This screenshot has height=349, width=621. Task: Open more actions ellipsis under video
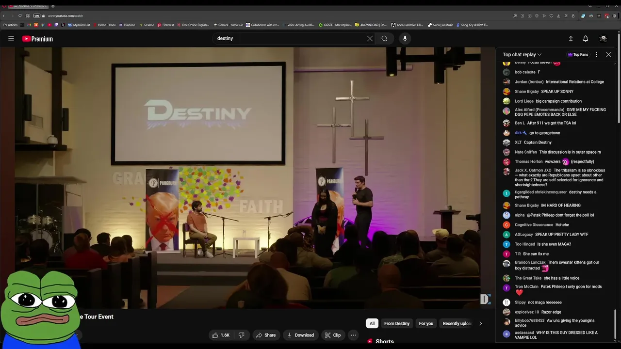point(353,335)
